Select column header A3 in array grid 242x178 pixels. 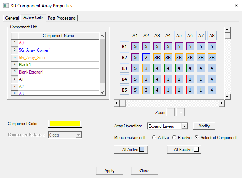click(157, 35)
